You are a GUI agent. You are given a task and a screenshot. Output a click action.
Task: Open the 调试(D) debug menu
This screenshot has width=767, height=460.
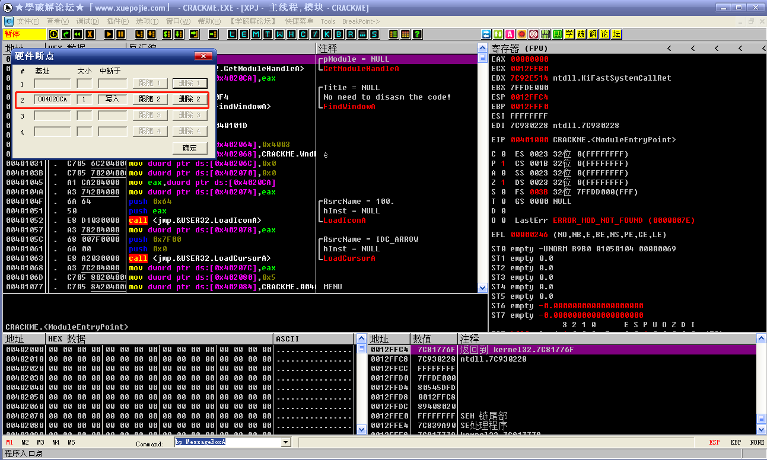coord(88,21)
